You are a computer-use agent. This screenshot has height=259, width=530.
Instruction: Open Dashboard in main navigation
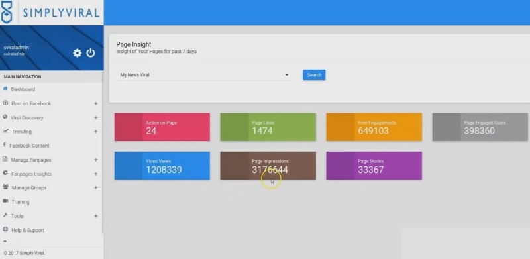[x=23, y=89]
